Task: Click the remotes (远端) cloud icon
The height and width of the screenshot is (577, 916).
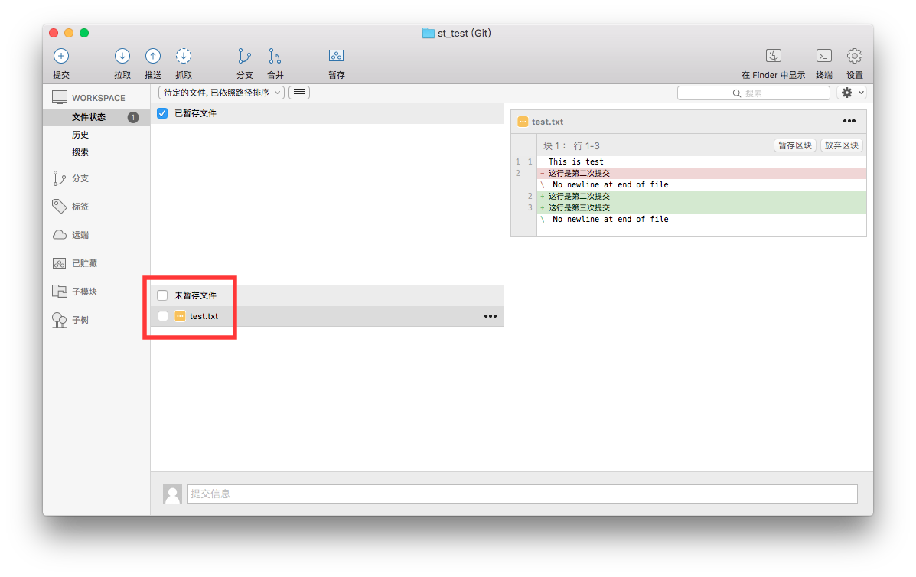Action: [60, 235]
